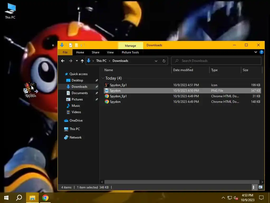The height and width of the screenshot is (203, 270).
Task: Click the pin icon next to Desktop
Action: tap(97, 80)
